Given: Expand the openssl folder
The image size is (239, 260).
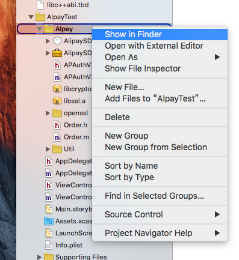Looking at the screenshot, I should 48,113.
